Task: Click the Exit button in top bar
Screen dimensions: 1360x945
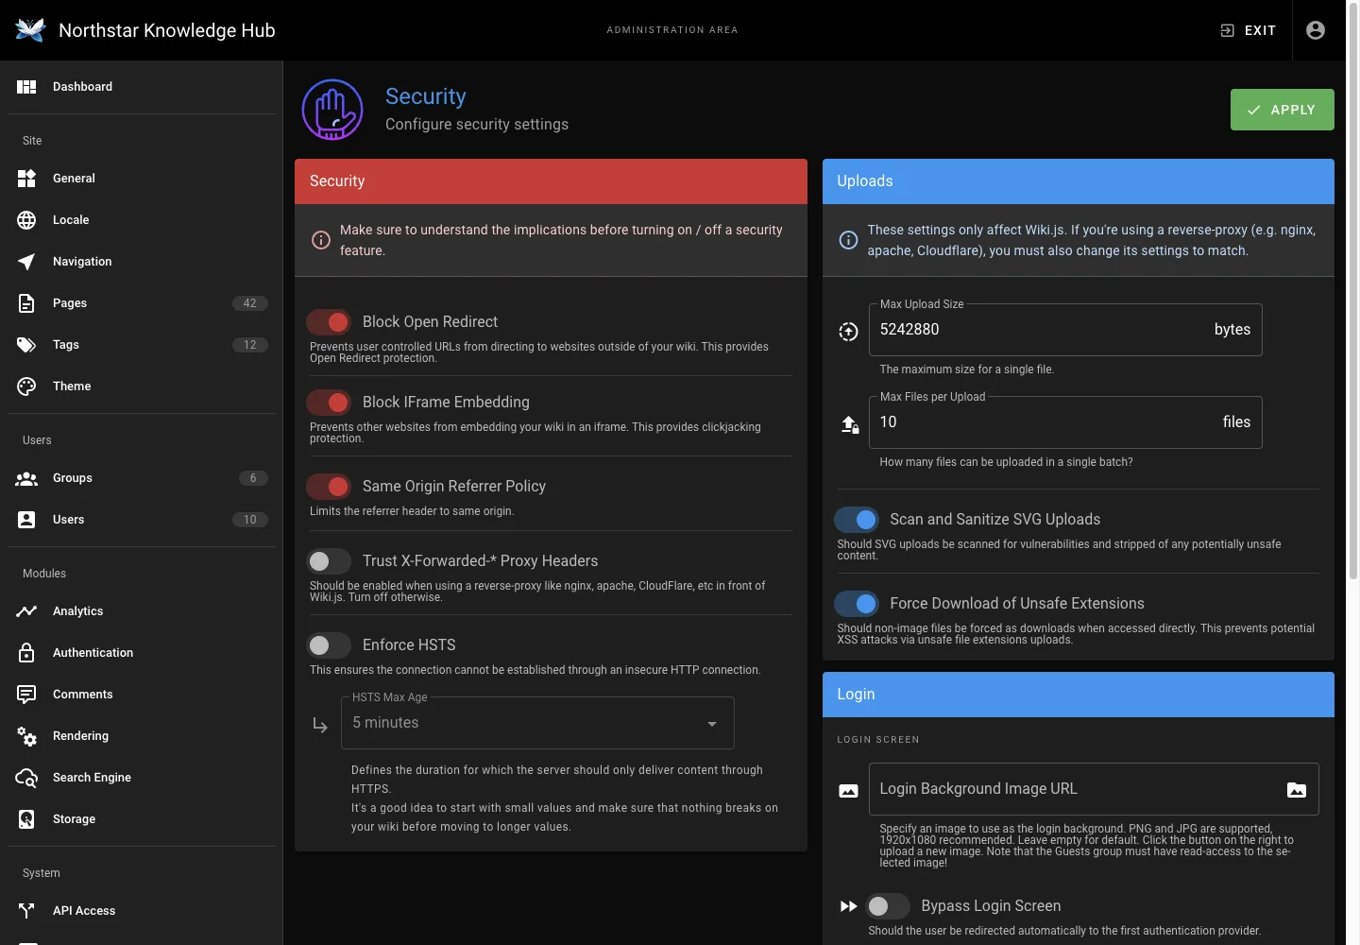Action: pyautogui.click(x=1248, y=30)
